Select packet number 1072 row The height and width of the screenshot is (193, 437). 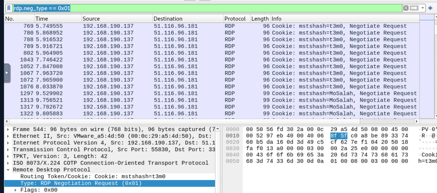point(212,80)
